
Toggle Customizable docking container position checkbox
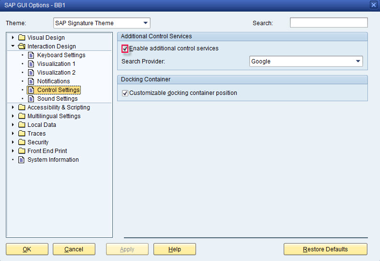tap(125, 93)
